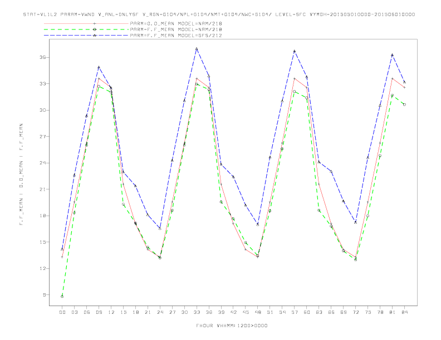Click blue triangle data point at hour 24
Image resolution: width=441 pixels, height=340 pixels.
point(160,229)
